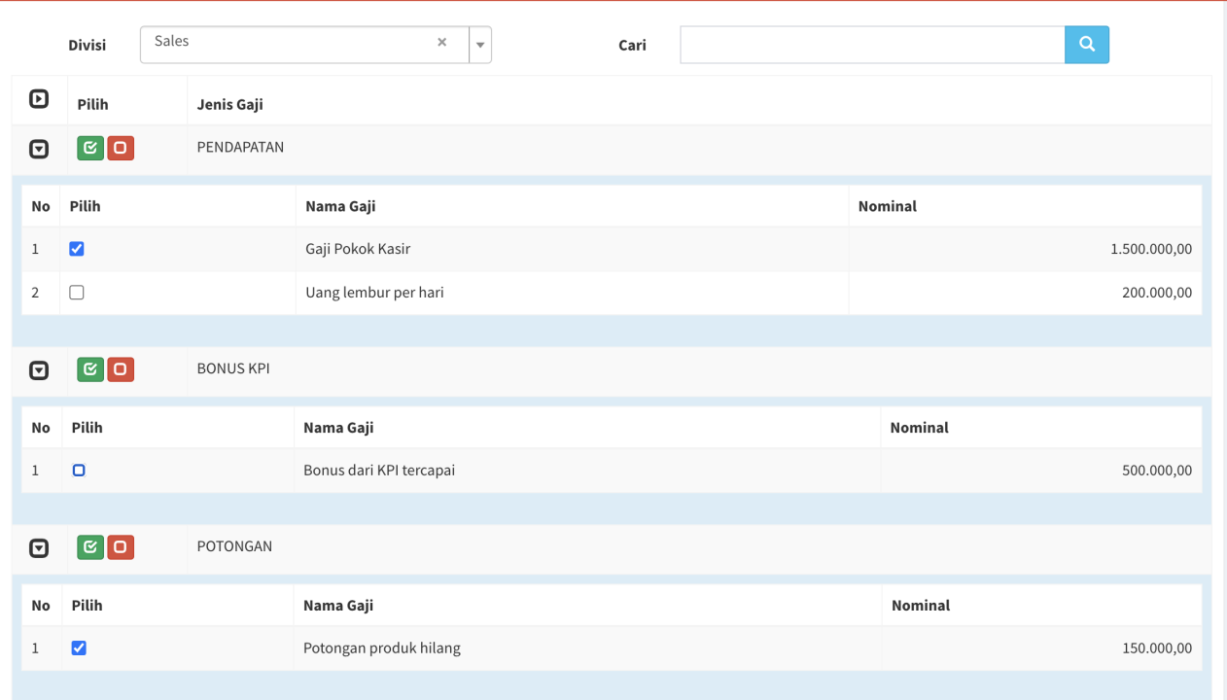The image size is (1227, 700).
Task: Clear the Sales selection in Divisi
Action: click(x=441, y=43)
